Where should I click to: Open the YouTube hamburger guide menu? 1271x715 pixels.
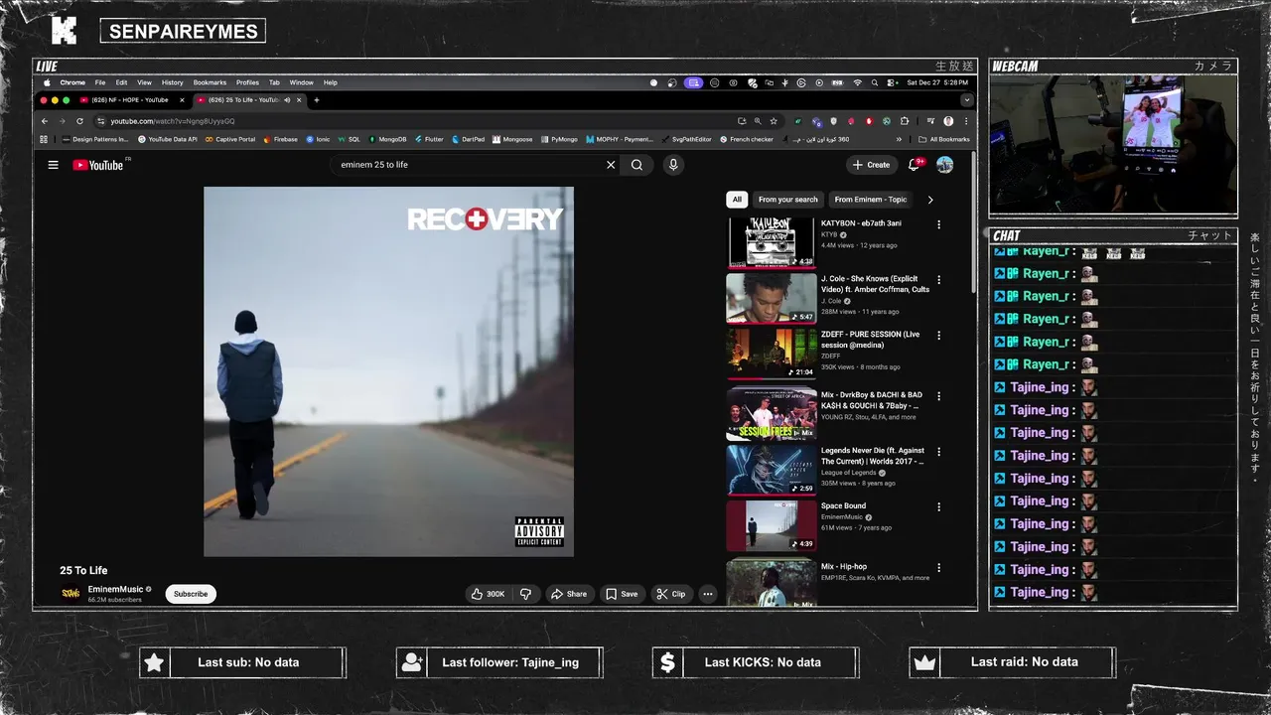pyautogui.click(x=54, y=165)
